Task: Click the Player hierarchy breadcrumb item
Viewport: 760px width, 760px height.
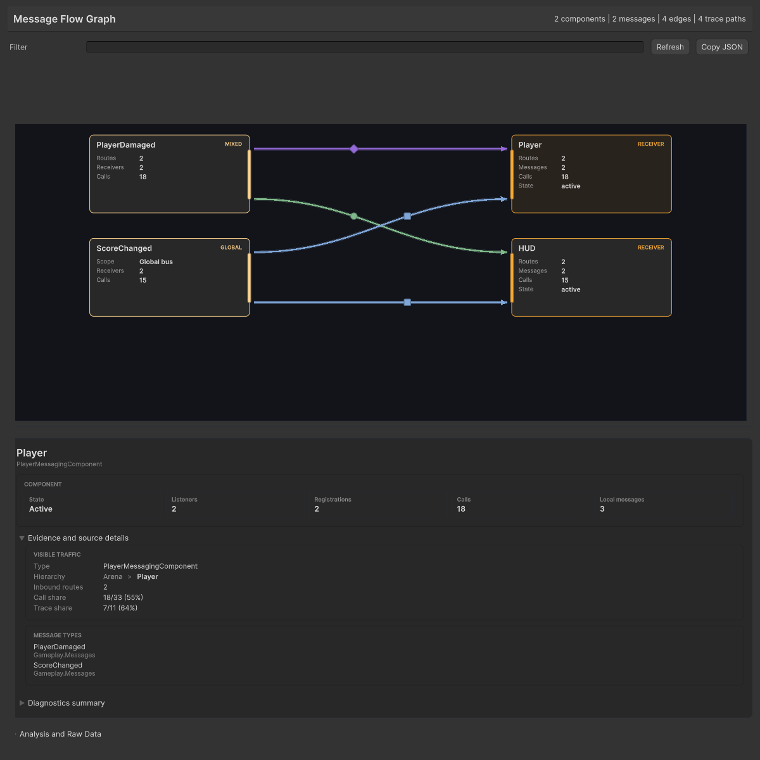Action: 148,576
